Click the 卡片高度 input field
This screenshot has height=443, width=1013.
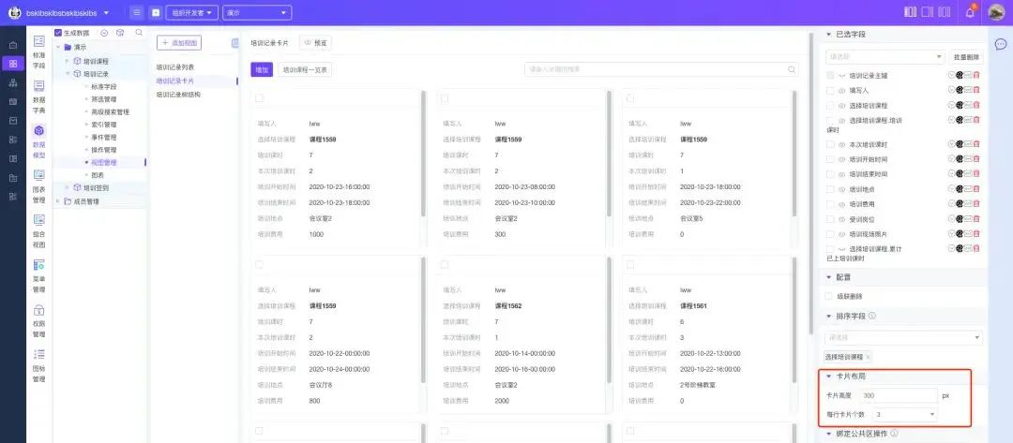click(898, 395)
